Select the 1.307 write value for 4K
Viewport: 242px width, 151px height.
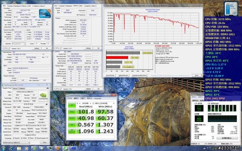click(105, 125)
